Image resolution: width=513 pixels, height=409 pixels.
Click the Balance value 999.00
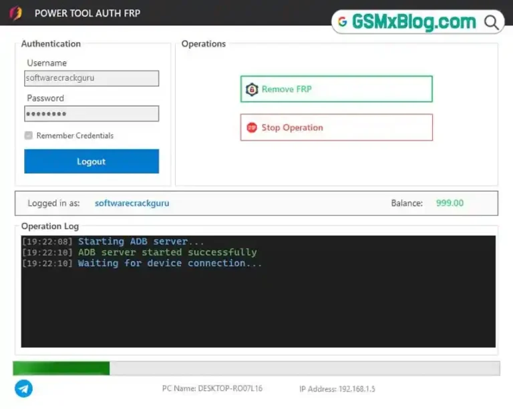click(450, 203)
